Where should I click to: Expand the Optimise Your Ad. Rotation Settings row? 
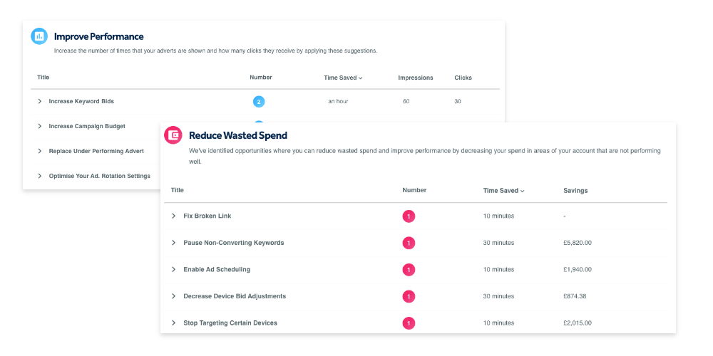click(39, 176)
